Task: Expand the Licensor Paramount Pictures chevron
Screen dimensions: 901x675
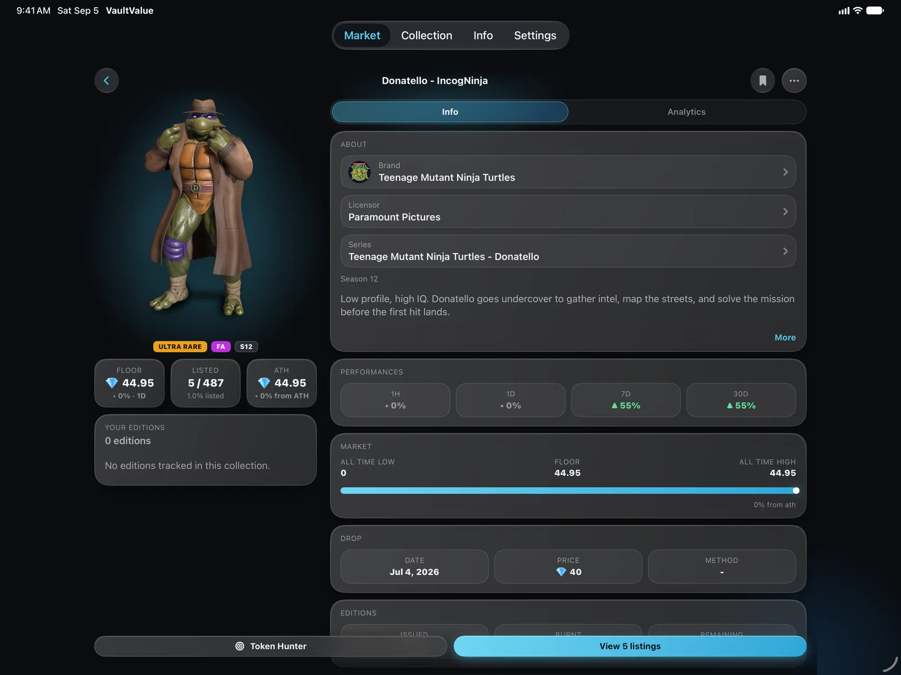Action: click(x=785, y=211)
